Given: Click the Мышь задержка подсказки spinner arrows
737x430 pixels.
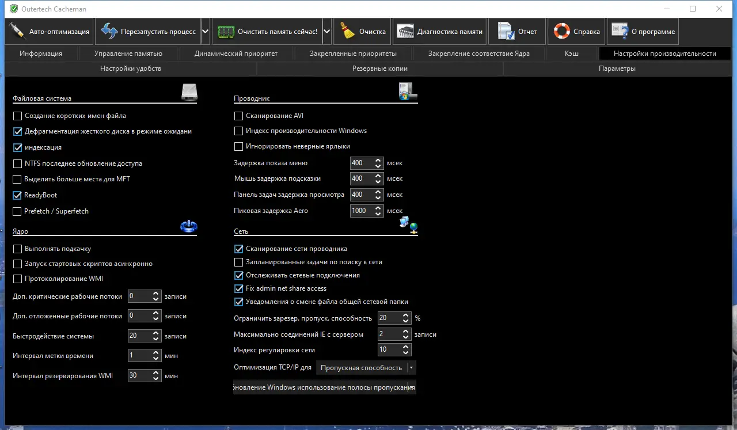Looking at the screenshot, I should (x=378, y=178).
